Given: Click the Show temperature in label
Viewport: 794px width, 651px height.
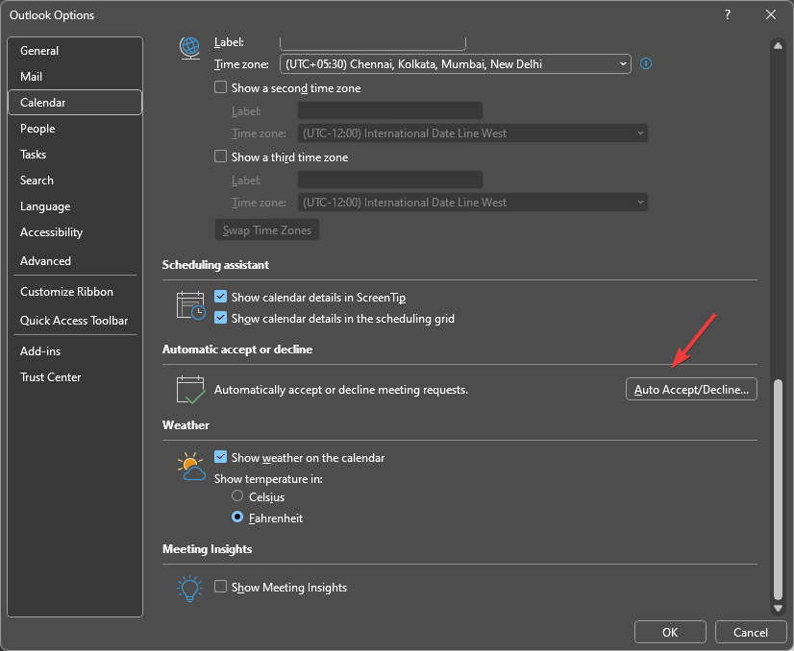Looking at the screenshot, I should tap(268, 479).
